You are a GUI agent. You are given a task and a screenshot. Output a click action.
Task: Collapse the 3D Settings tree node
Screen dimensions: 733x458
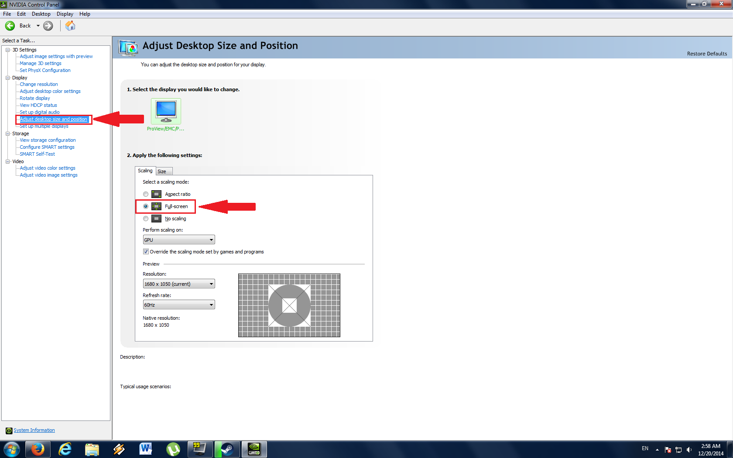coord(7,50)
